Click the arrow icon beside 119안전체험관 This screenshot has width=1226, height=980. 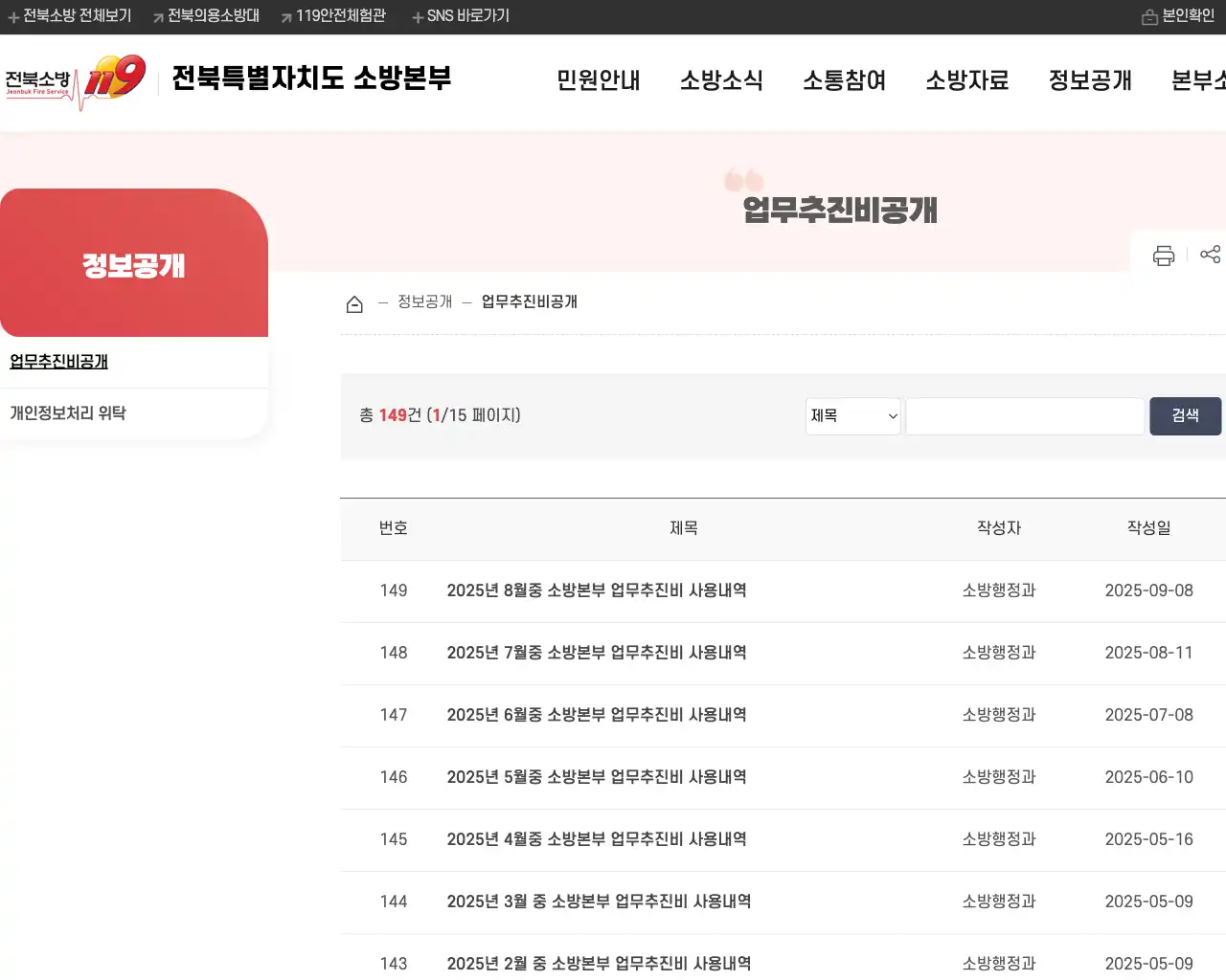284,15
